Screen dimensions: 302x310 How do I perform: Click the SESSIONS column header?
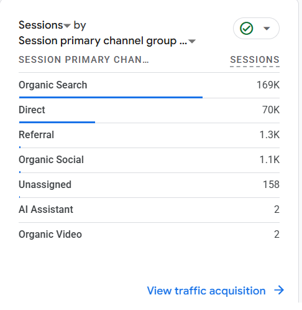(x=255, y=60)
